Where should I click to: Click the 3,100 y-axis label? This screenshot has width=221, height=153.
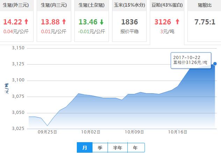point(18,80)
